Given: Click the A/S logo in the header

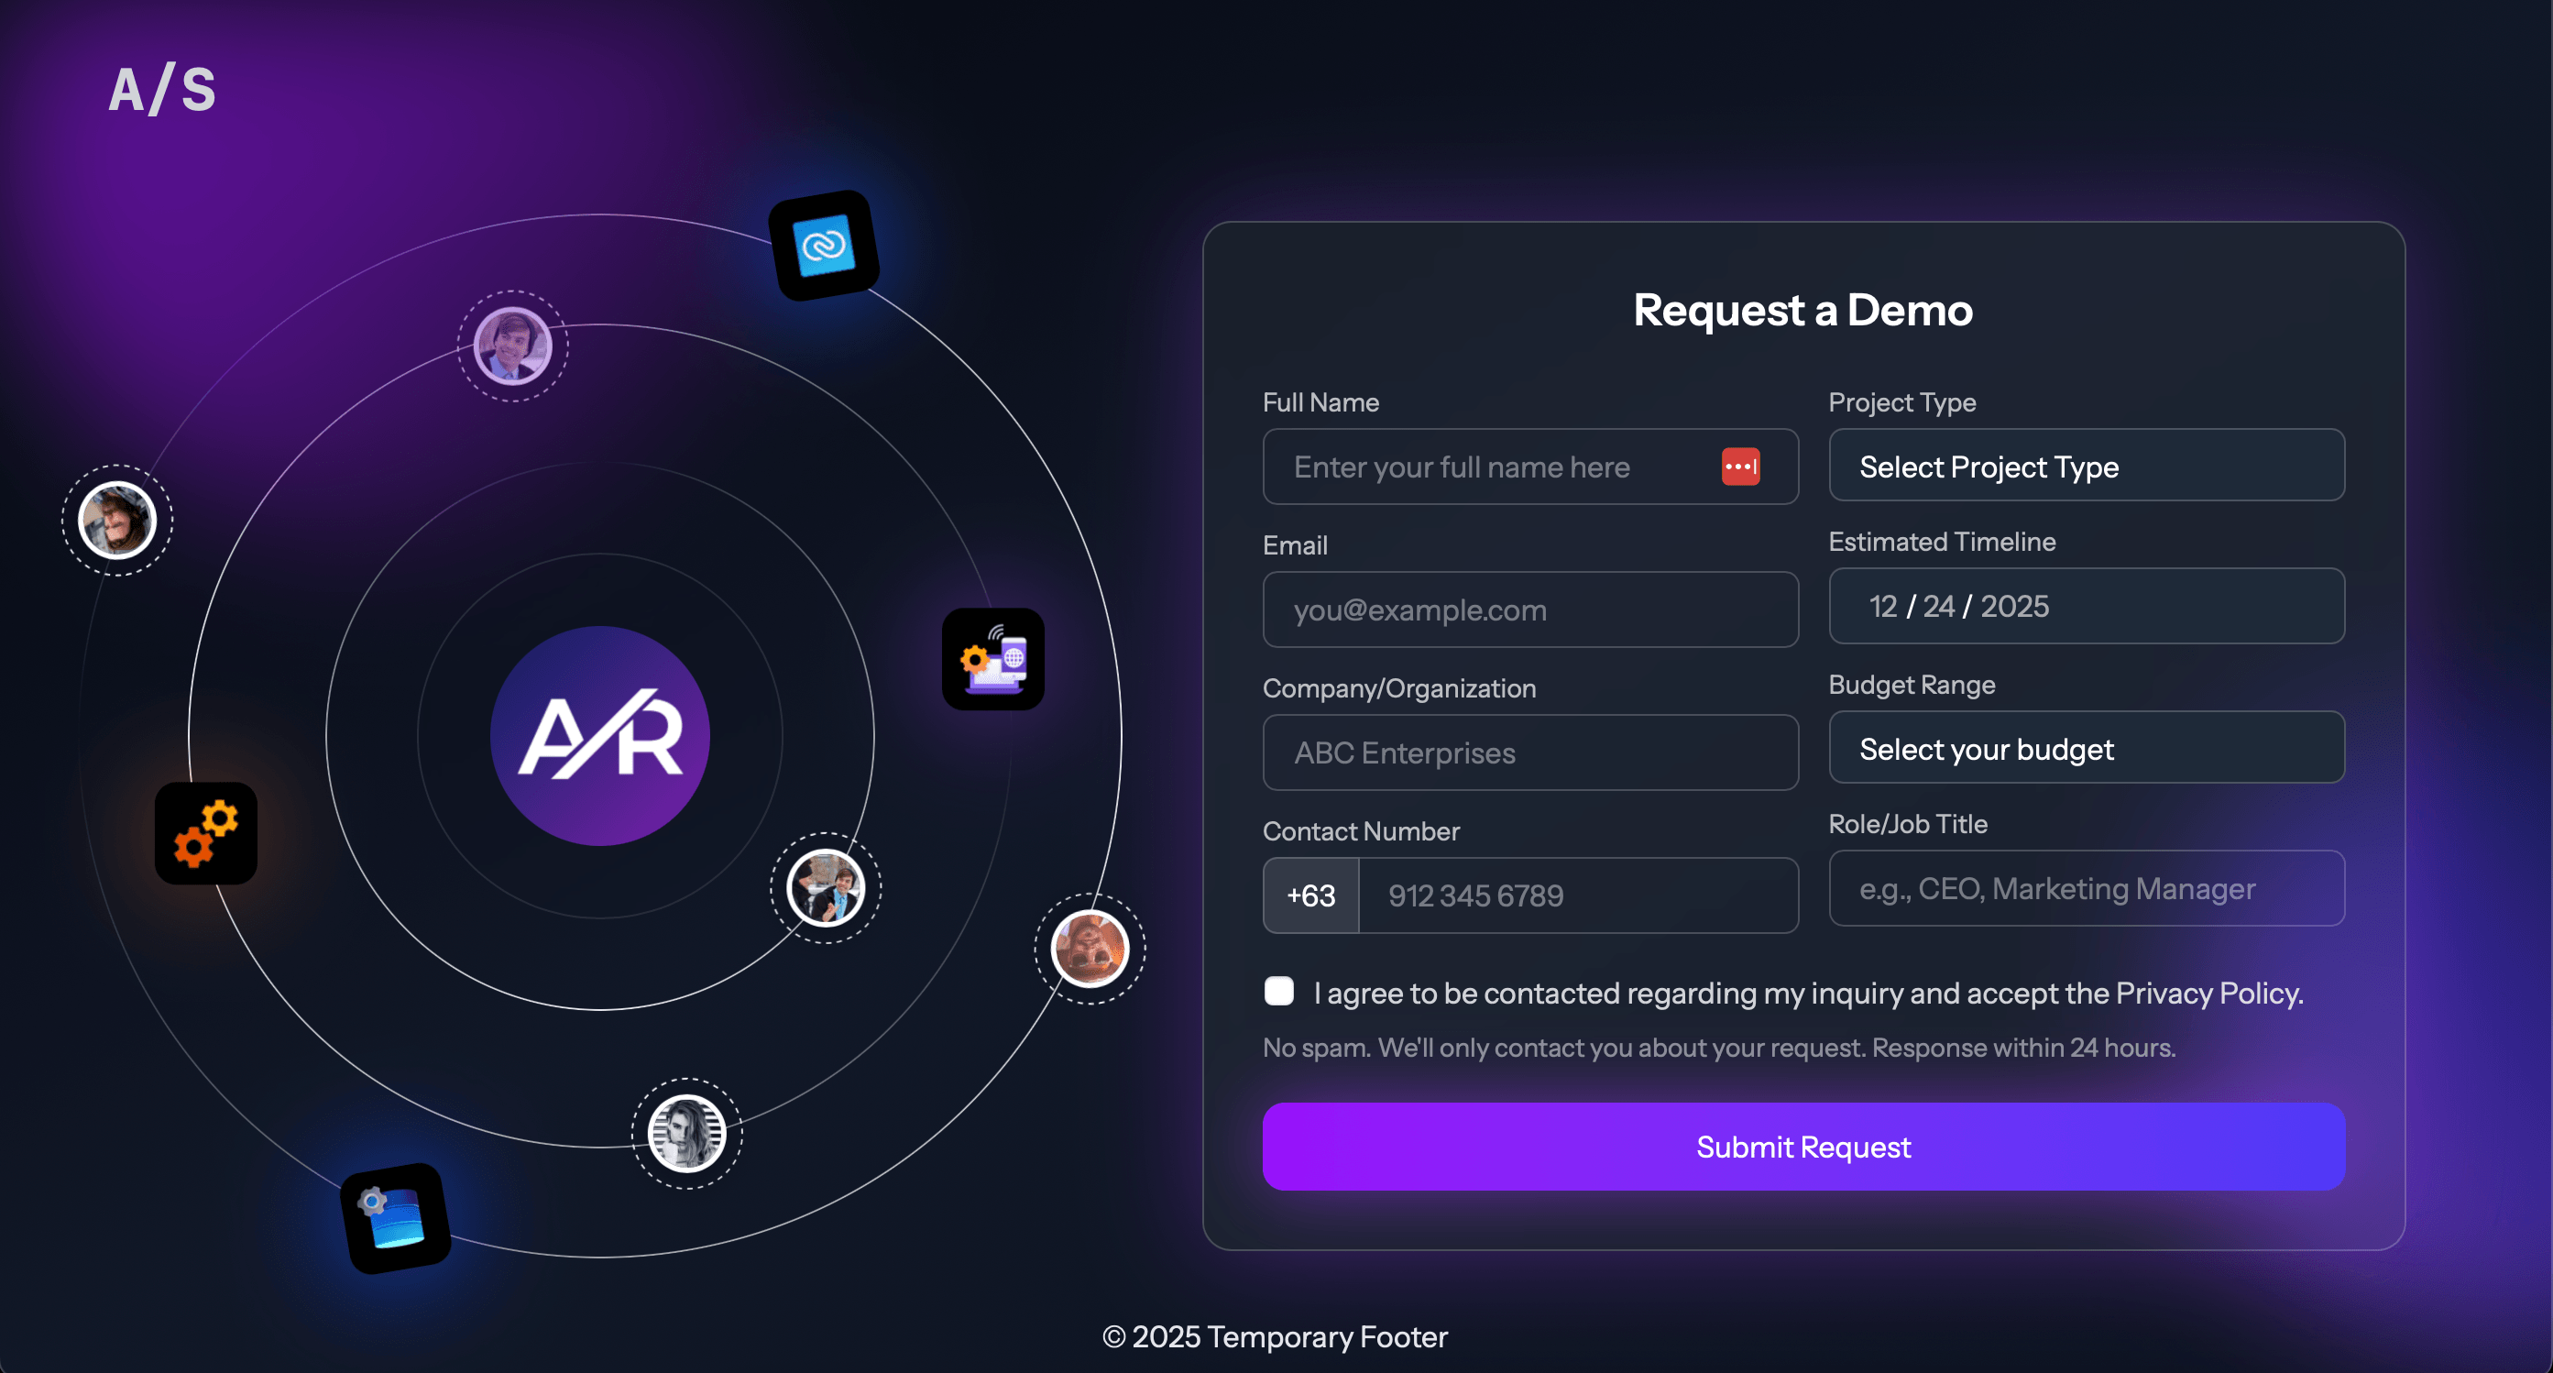Looking at the screenshot, I should tap(161, 89).
